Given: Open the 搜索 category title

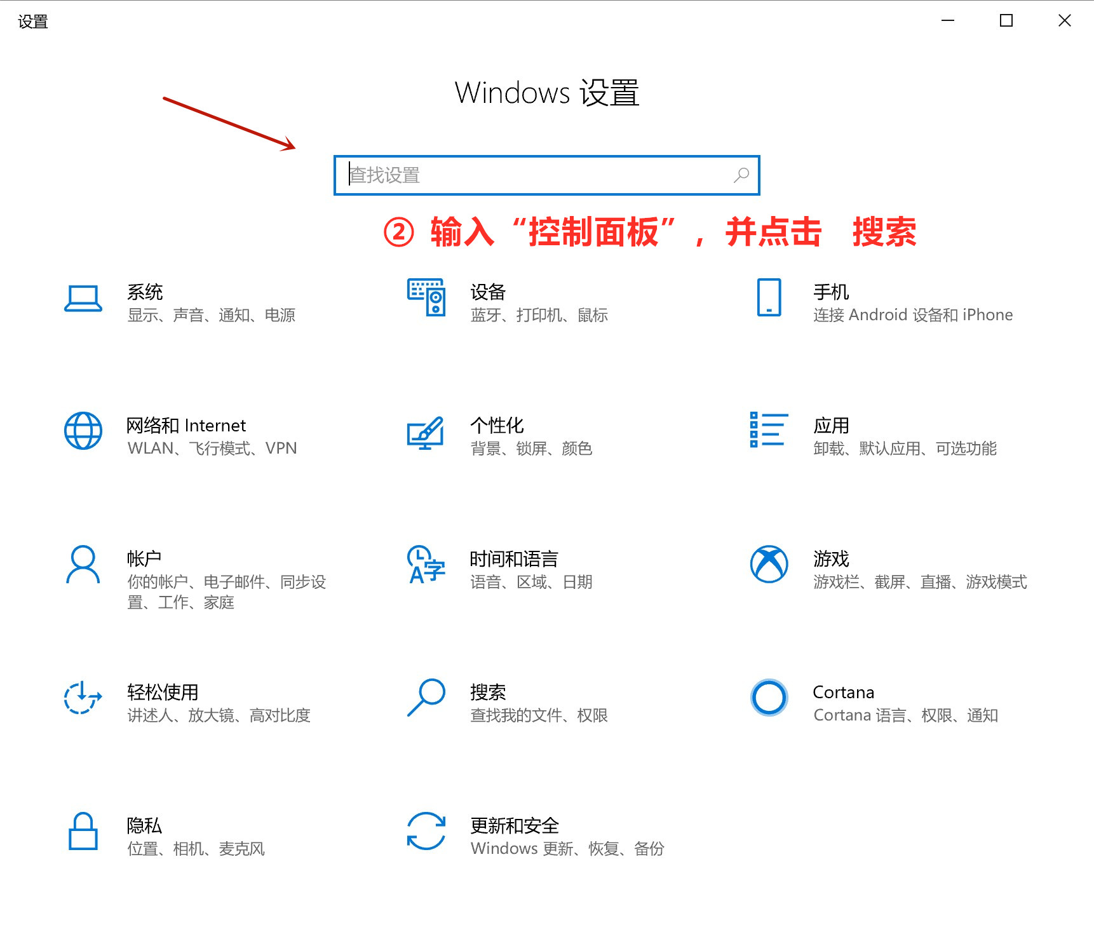Looking at the screenshot, I should 488,692.
